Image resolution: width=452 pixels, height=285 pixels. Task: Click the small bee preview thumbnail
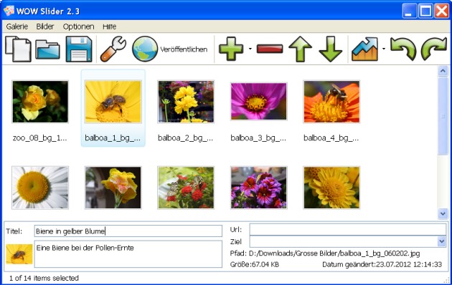click(19, 254)
